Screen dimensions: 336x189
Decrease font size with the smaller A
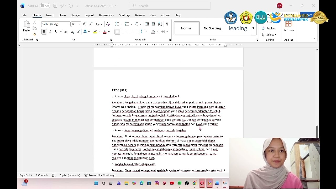click(91, 24)
